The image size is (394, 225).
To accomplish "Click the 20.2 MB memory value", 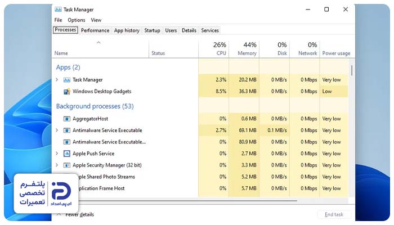I will click(248, 80).
